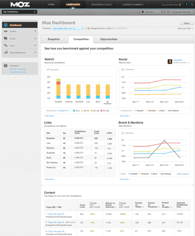Click the speech bubble icon beside Social
The width and height of the screenshot is (195, 236).
point(6,39)
